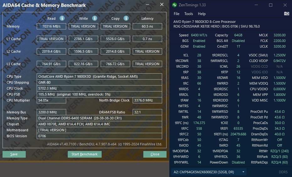Click the CPU Type field OctalCore AMD Ryzen
The image size is (292, 177).
(x=99, y=76)
